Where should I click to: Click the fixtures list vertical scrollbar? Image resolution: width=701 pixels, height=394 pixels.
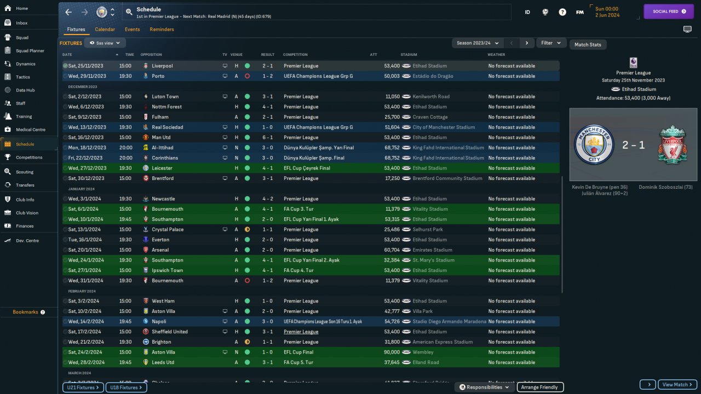(x=562, y=234)
